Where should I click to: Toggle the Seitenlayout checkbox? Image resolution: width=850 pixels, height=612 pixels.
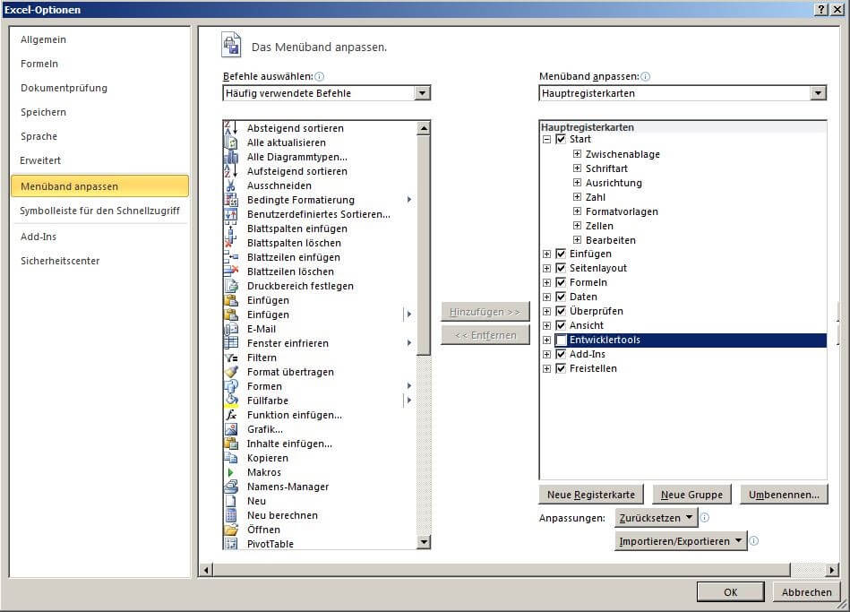click(561, 268)
